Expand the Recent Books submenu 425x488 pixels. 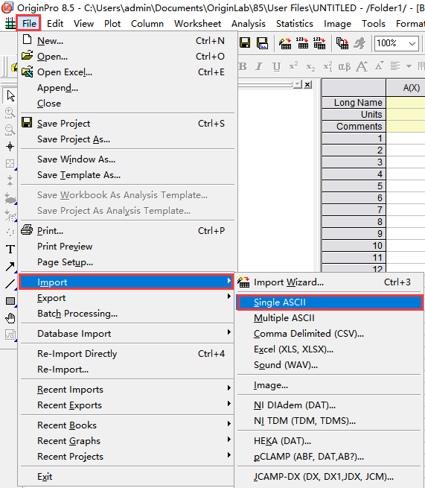pos(126,425)
